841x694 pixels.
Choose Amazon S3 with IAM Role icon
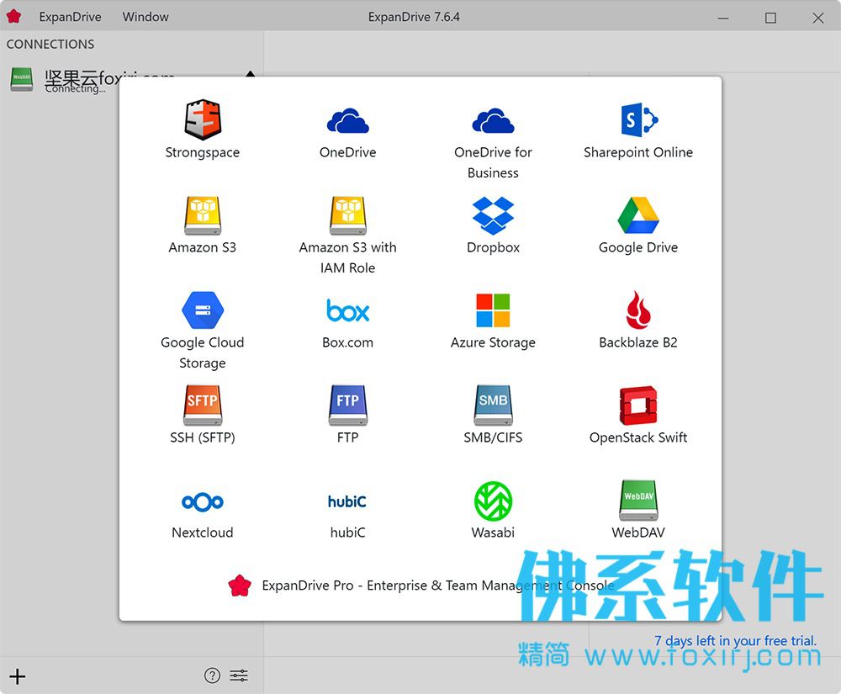pos(347,215)
